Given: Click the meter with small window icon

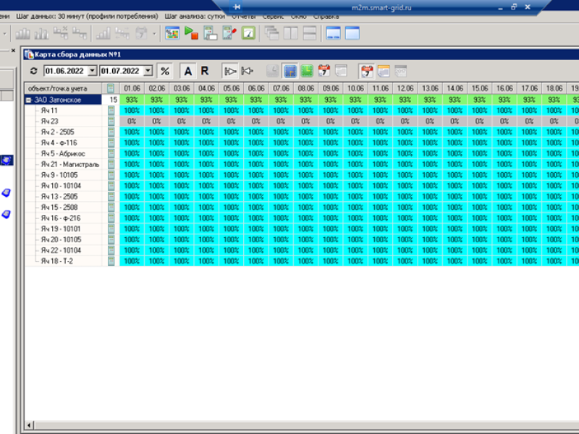Looking at the screenshot, I should (x=210, y=33).
